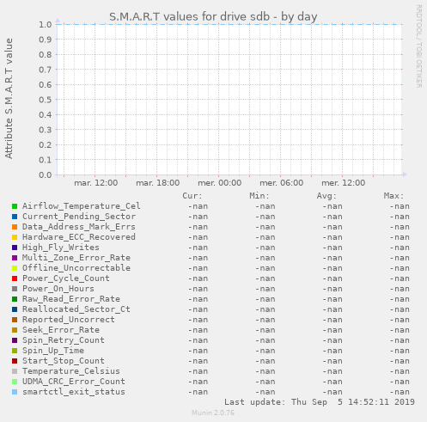Click the Avg: column header
The height and width of the screenshot is (422, 427).
(x=326, y=196)
